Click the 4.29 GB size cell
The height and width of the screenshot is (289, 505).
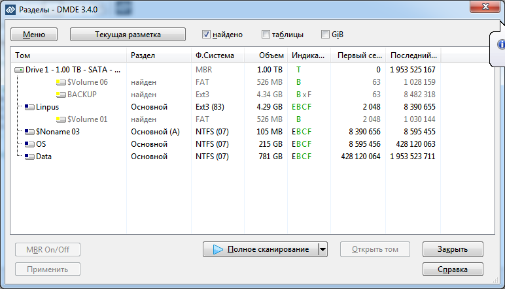tap(270, 107)
